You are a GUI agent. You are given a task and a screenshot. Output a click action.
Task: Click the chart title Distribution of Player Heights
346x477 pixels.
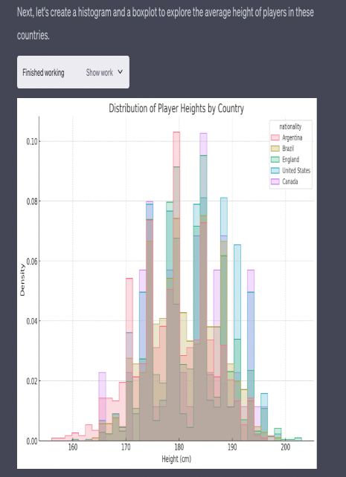(176, 108)
